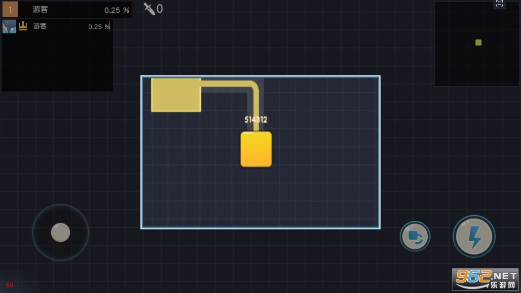Click the 0.25 % value in top bar
The width and height of the screenshot is (521, 293).
coord(117,10)
